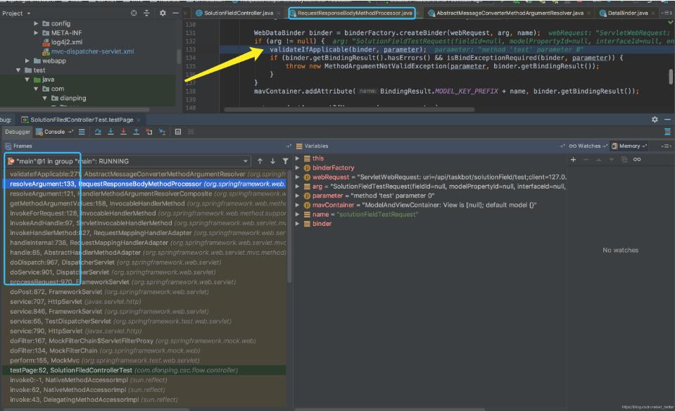The height and width of the screenshot is (411, 675).
Task: Open Project panel gear settings
Action: point(163,13)
